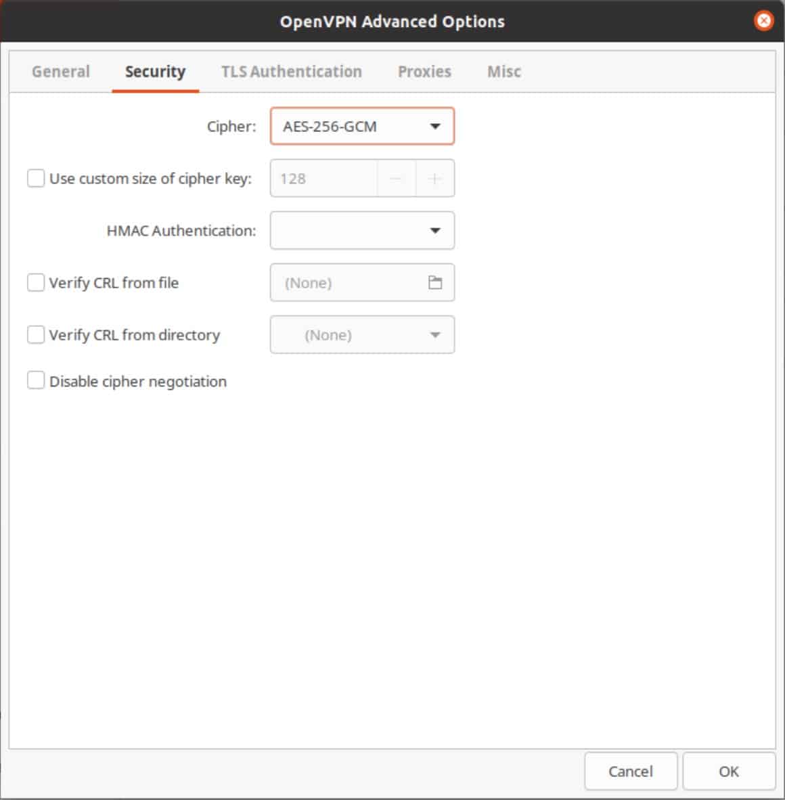The image size is (785, 800).
Task: Switch to the TLS Authentication tab
Action: (292, 72)
